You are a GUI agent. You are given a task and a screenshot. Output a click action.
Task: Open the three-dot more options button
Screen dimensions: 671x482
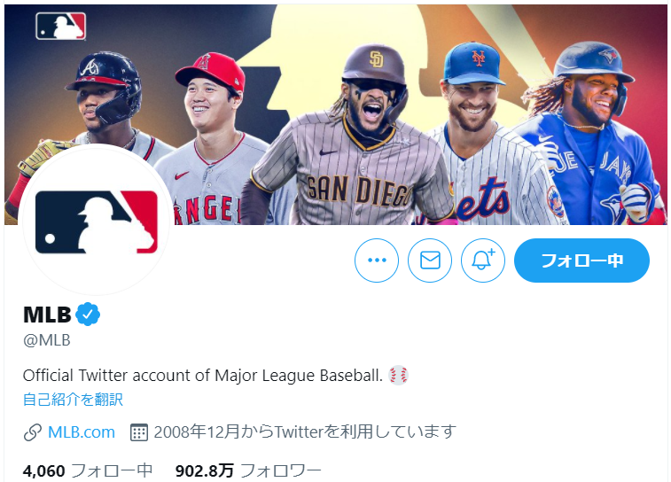pos(377,260)
